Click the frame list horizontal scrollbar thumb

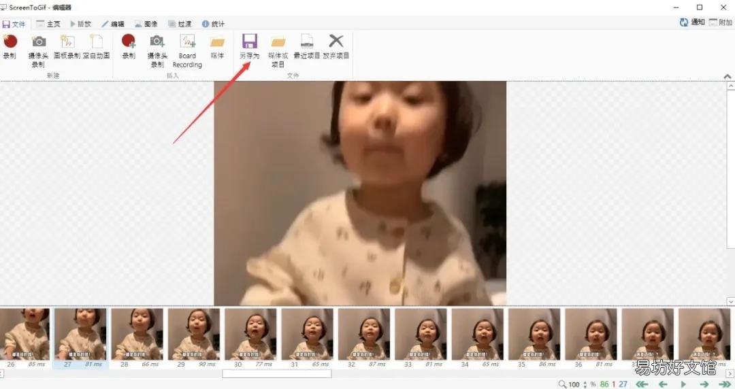(276, 374)
